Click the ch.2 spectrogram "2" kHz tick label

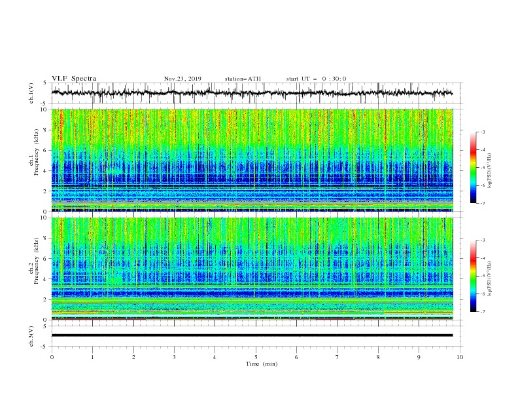(x=46, y=299)
